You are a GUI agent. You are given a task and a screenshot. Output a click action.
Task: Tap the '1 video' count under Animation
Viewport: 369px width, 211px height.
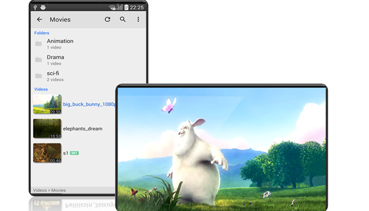(54, 47)
